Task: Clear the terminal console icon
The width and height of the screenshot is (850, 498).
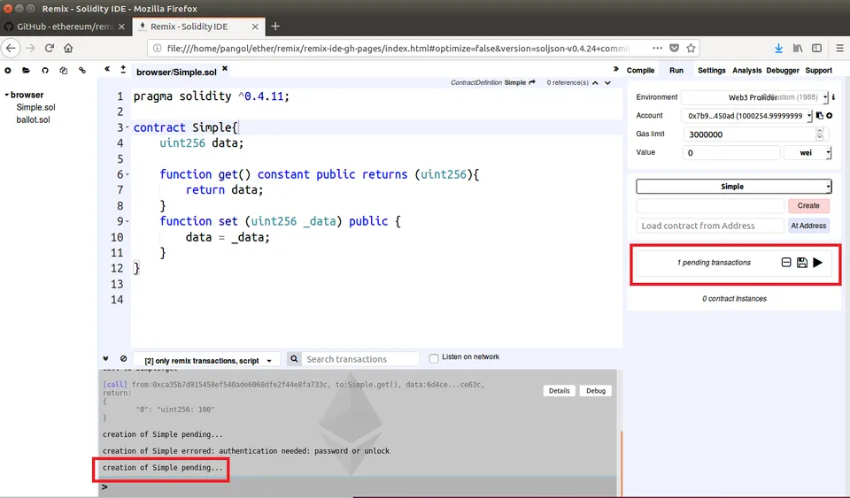Action: tap(124, 358)
